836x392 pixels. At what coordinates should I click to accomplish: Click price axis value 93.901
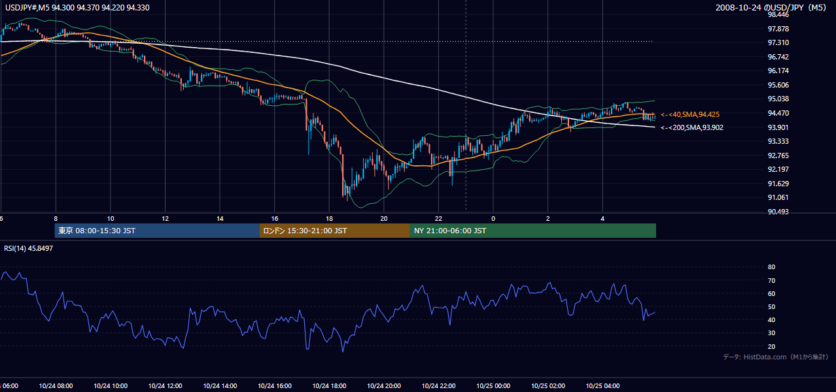pos(778,127)
